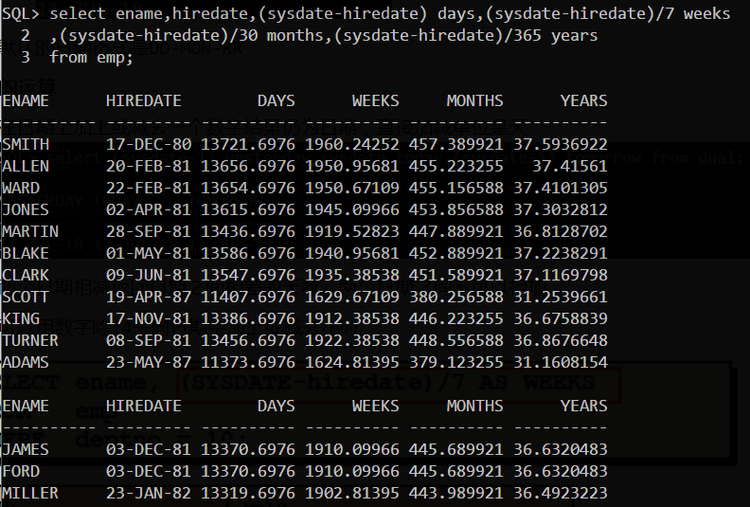
Task: Click the JONES employee name
Action: click(26, 209)
